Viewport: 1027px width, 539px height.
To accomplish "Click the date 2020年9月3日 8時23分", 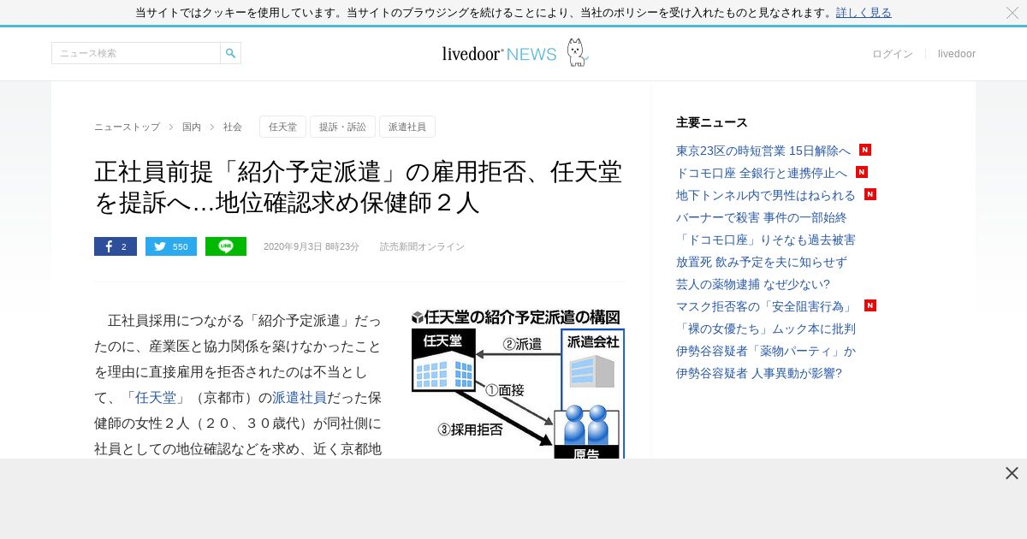I will point(312,246).
